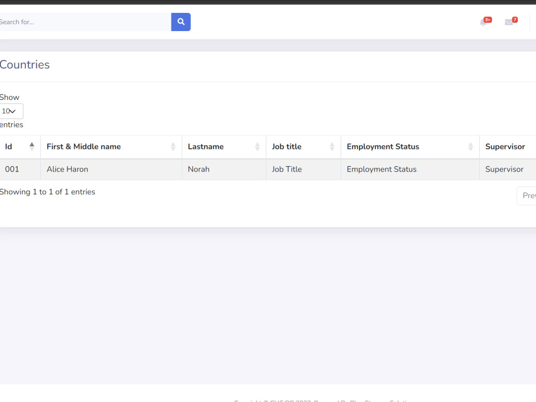
Task: Select the Job Title row cell
Action: click(303, 169)
